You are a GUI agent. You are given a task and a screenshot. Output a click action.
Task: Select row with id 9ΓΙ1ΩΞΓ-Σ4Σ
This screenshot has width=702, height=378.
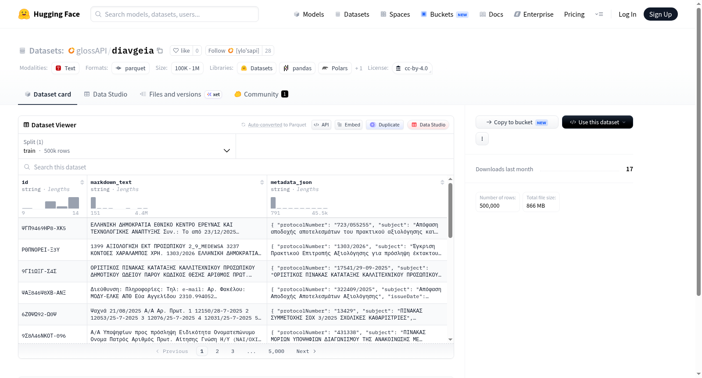233,271
